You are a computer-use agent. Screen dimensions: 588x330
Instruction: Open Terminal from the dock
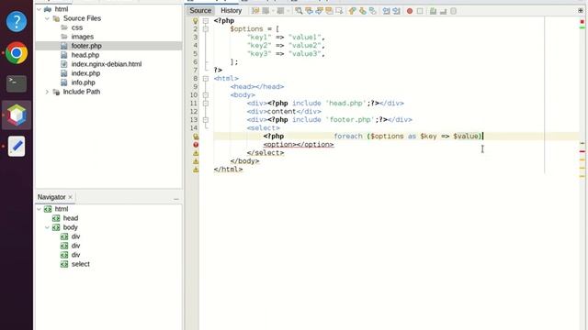coord(17,83)
